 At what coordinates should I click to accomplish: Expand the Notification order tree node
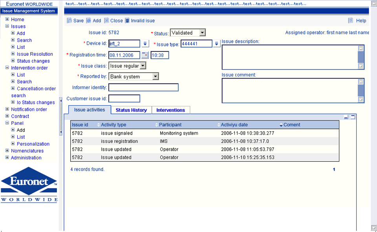(7, 110)
